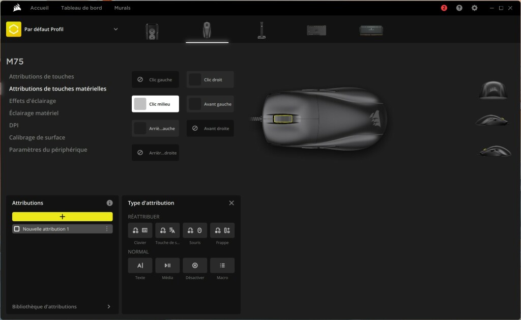Toggle the checkbox on Clic droit

click(196, 79)
